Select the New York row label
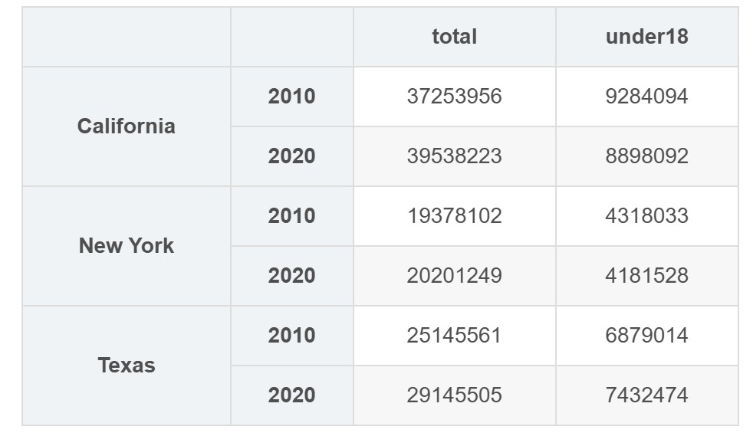This screenshot has width=753, height=446. click(x=127, y=246)
